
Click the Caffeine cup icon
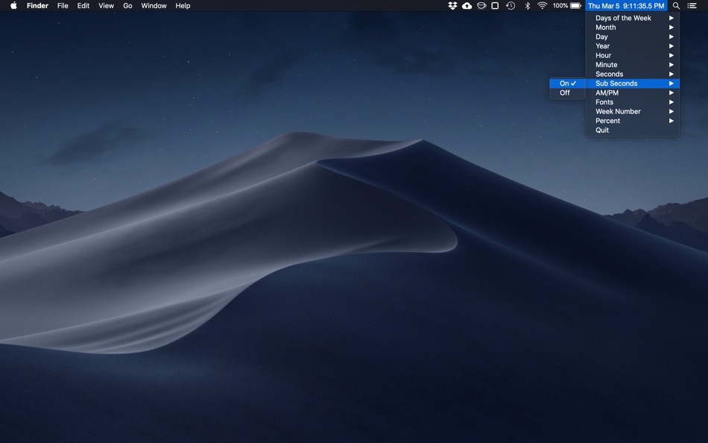point(480,5)
